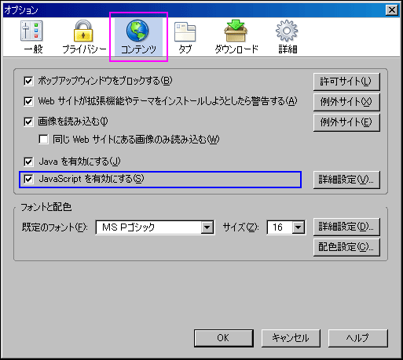Open the 詳細 gear icon

(287, 31)
